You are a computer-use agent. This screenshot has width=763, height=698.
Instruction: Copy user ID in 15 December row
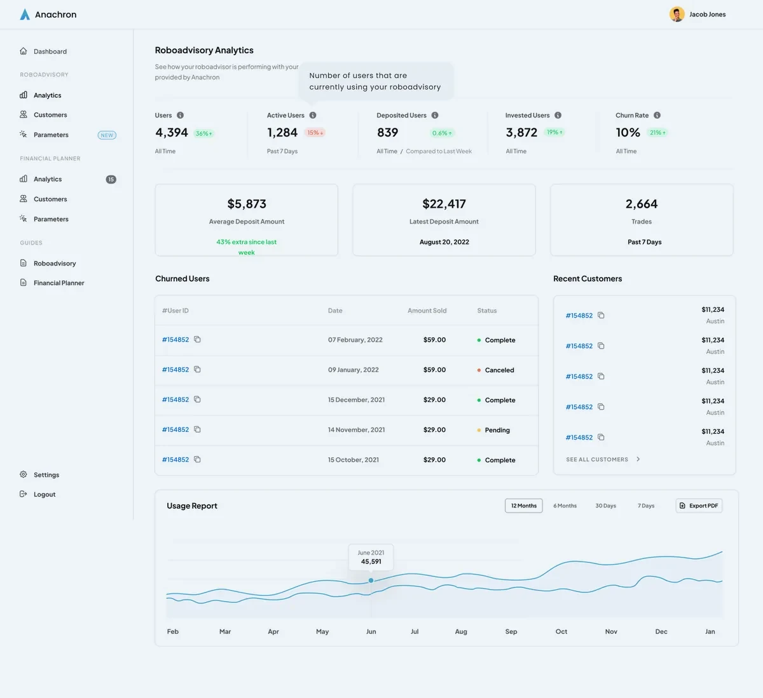click(x=197, y=399)
